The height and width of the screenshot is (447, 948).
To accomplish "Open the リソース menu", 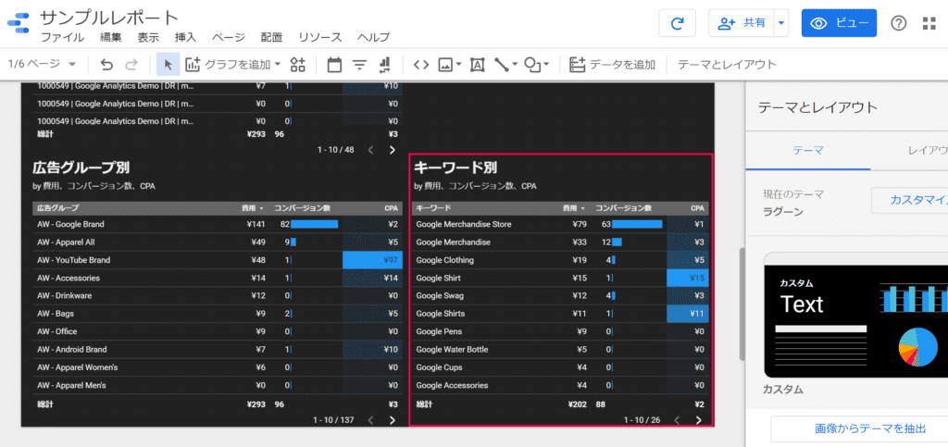I will pyautogui.click(x=319, y=37).
